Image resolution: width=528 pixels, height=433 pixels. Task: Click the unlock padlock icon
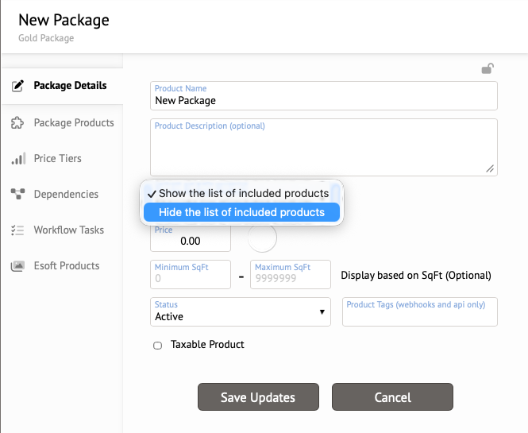(488, 68)
